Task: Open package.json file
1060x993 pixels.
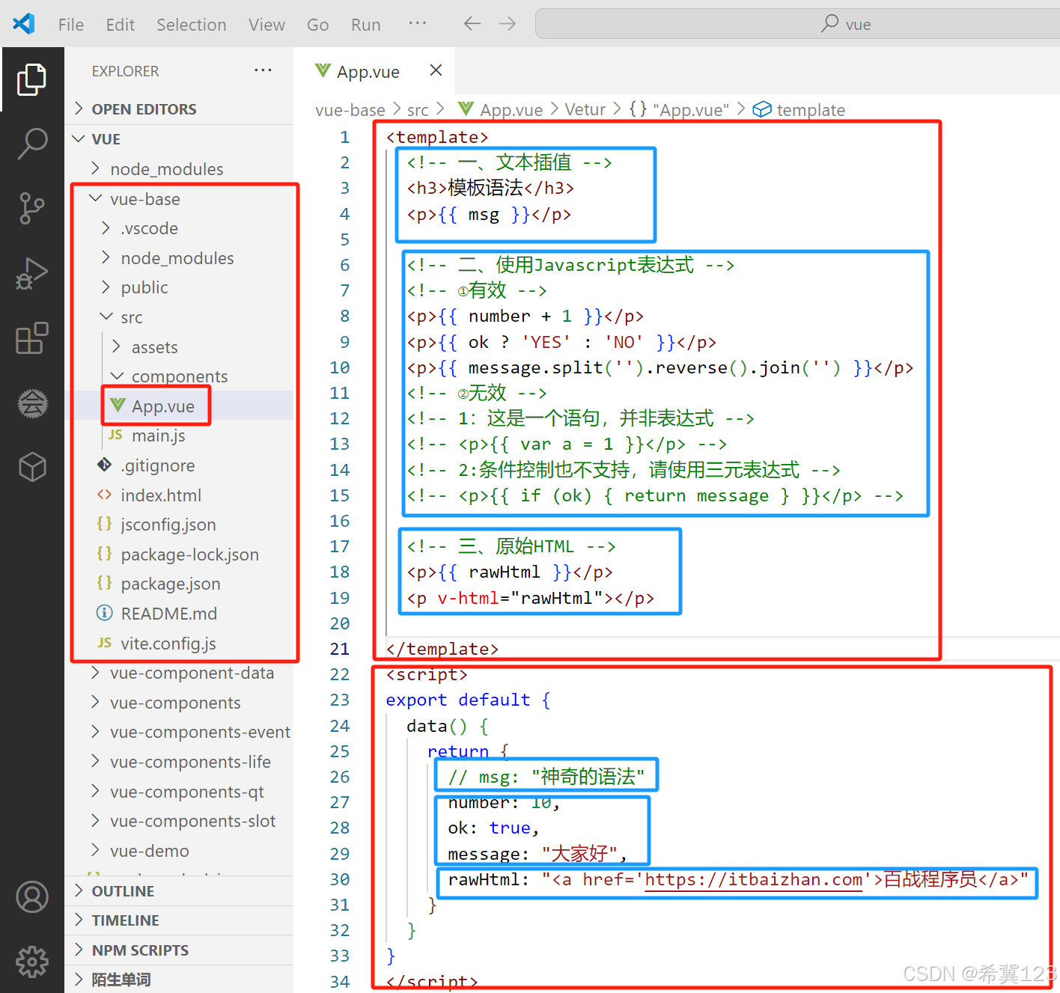Action: point(180,584)
